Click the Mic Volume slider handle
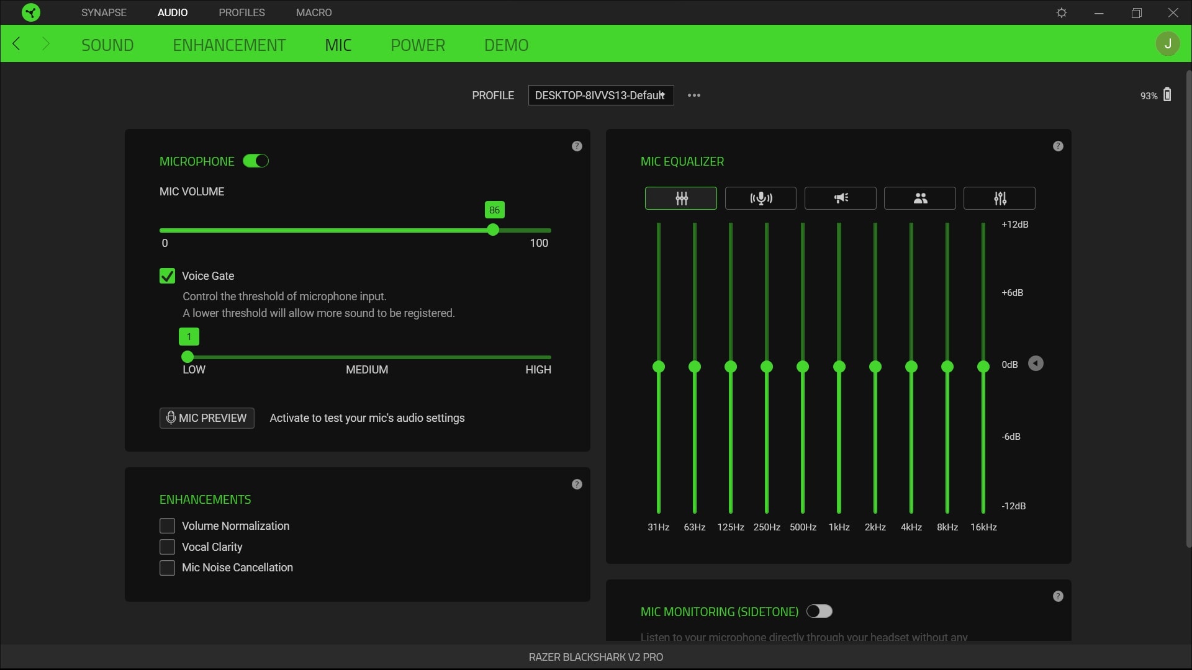Viewport: 1192px width, 670px height. click(493, 230)
